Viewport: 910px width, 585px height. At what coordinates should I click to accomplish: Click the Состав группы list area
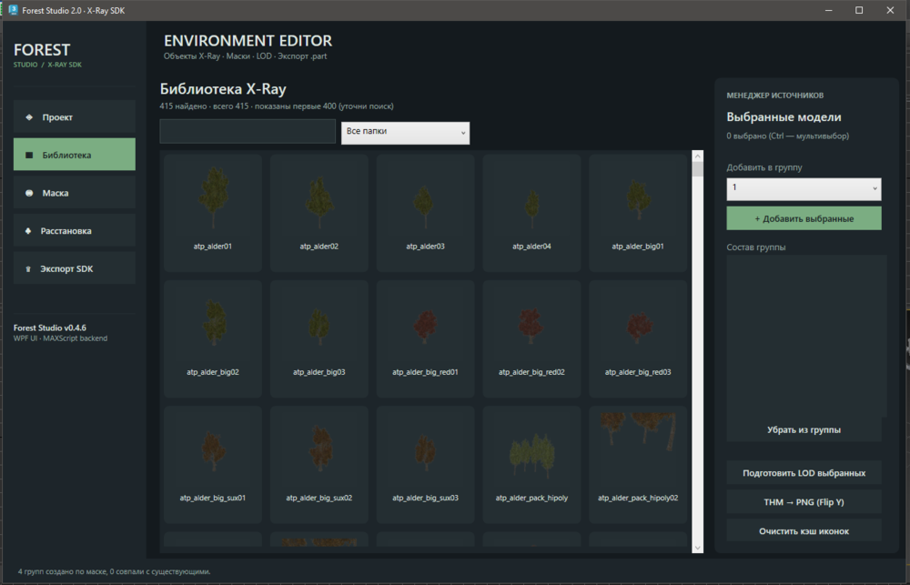806,336
